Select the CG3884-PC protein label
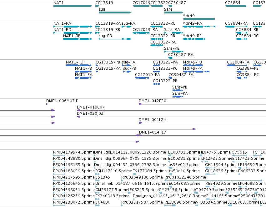 click(248, 75)
